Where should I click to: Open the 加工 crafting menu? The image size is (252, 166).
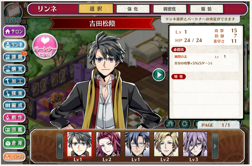pos(14,81)
